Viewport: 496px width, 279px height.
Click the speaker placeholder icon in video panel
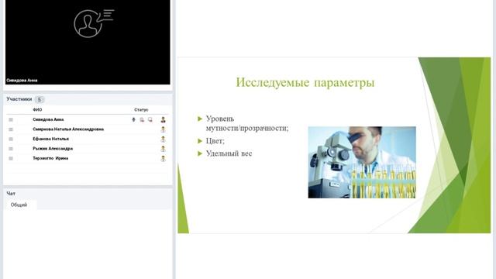[94, 23]
